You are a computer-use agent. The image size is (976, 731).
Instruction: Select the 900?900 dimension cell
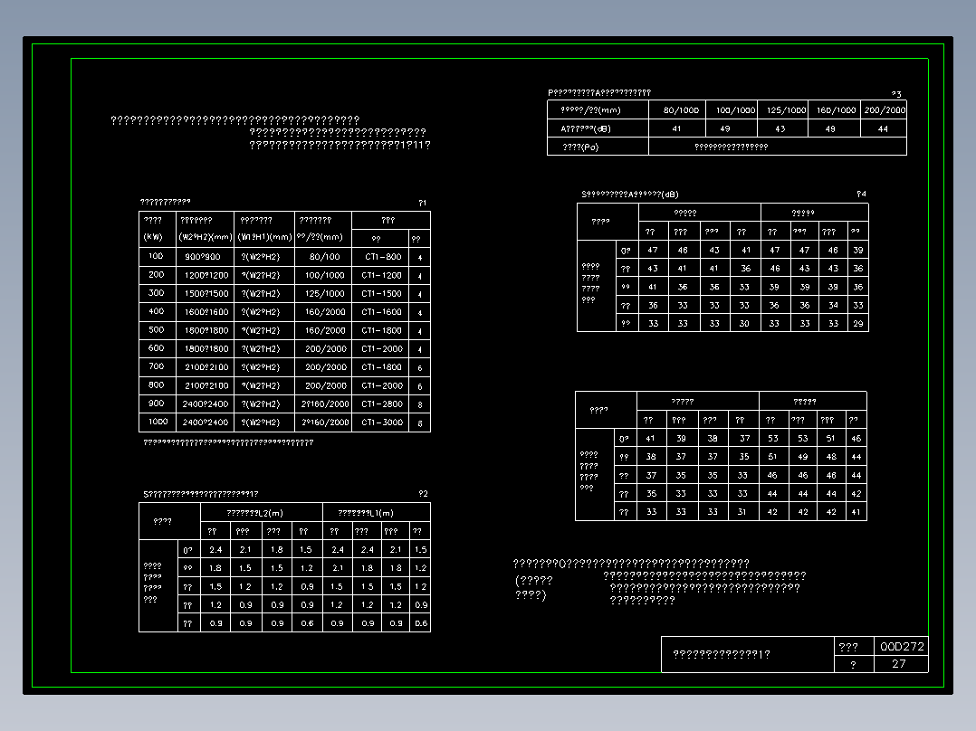click(x=203, y=257)
